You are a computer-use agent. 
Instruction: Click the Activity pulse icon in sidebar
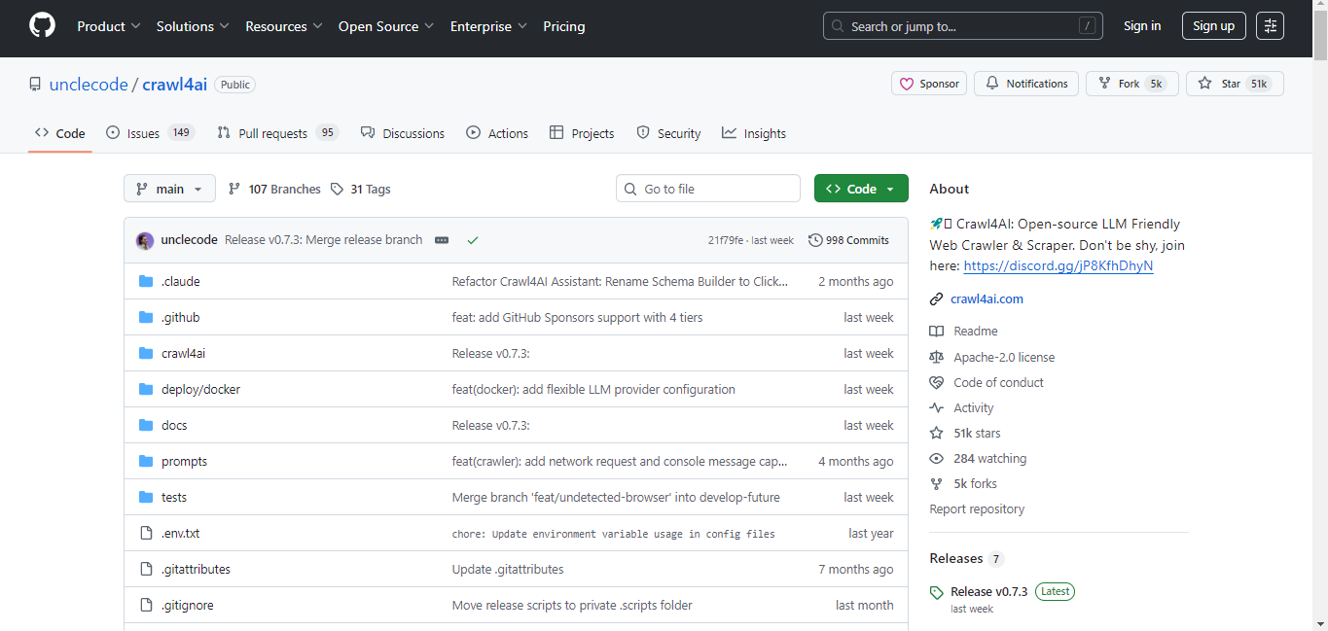(936, 407)
